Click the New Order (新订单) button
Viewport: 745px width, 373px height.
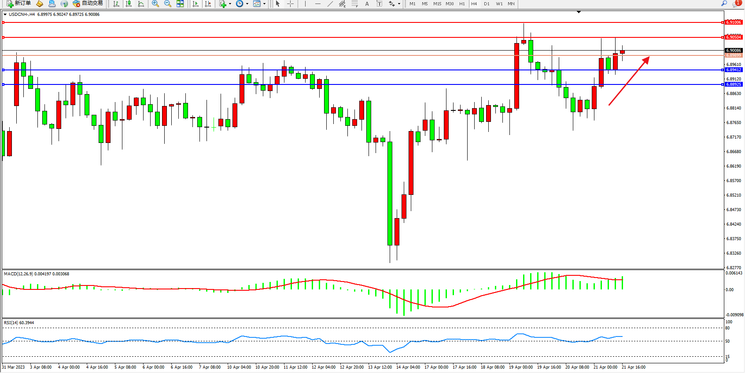click(x=19, y=4)
